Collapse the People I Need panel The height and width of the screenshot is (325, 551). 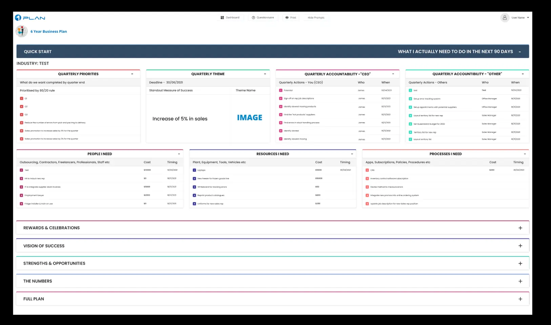179,154
